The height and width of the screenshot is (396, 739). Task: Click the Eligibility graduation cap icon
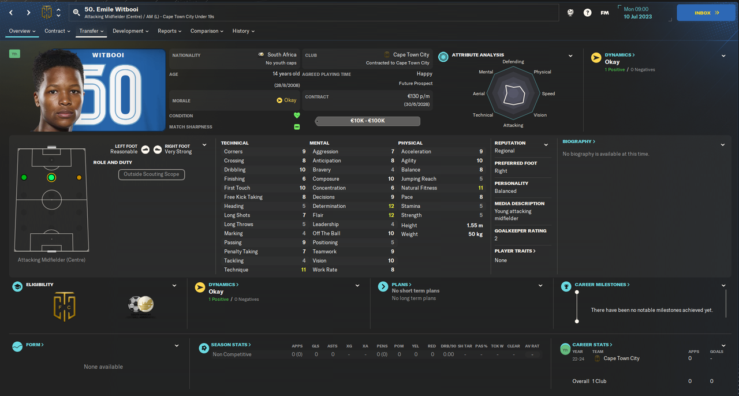pyautogui.click(x=18, y=286)
